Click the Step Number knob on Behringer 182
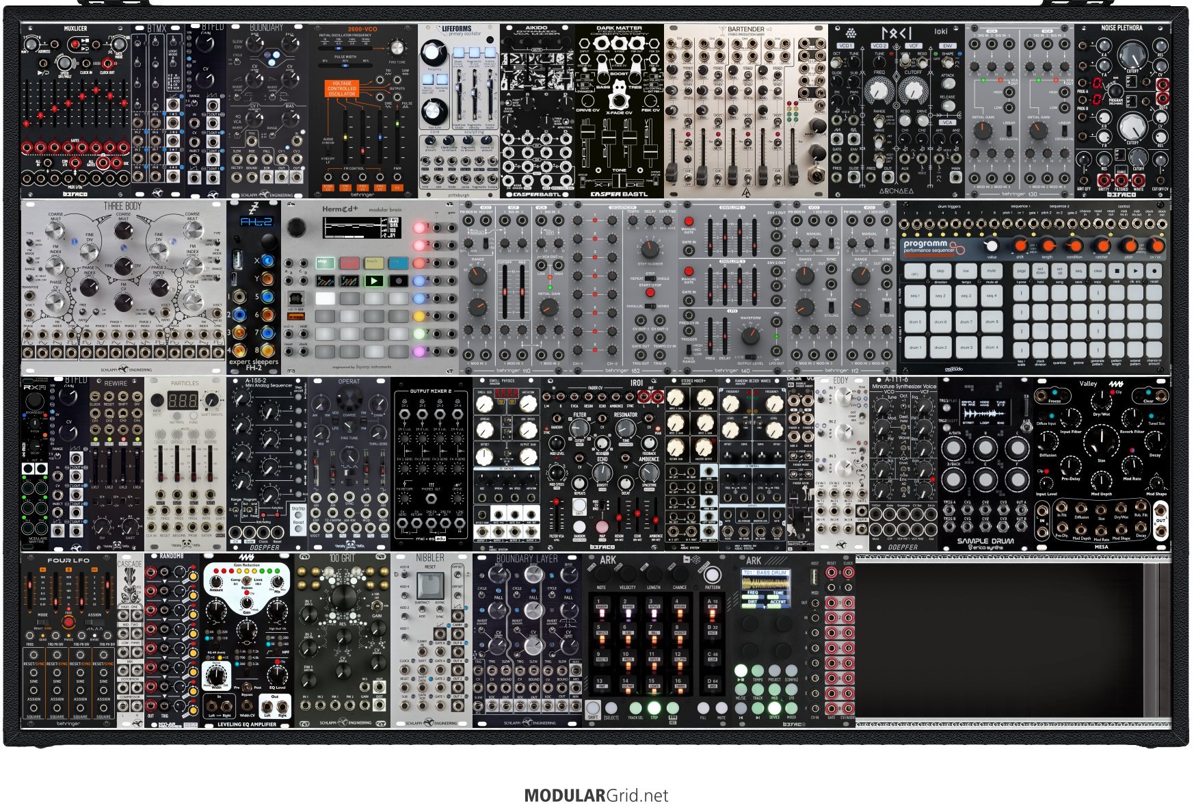Screen dimensions: 1194x810 click(650, 249)
